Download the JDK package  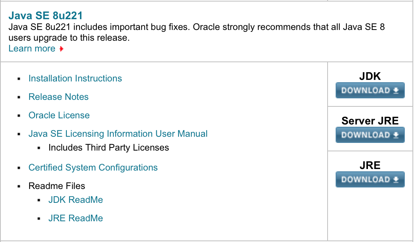coord(370,90)
